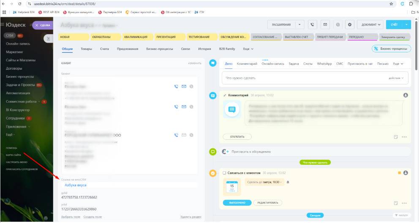This screenshot has width=419, height=223.
Task: Click the pin icon next to Комментарий
Action: (x=225, y=95)
